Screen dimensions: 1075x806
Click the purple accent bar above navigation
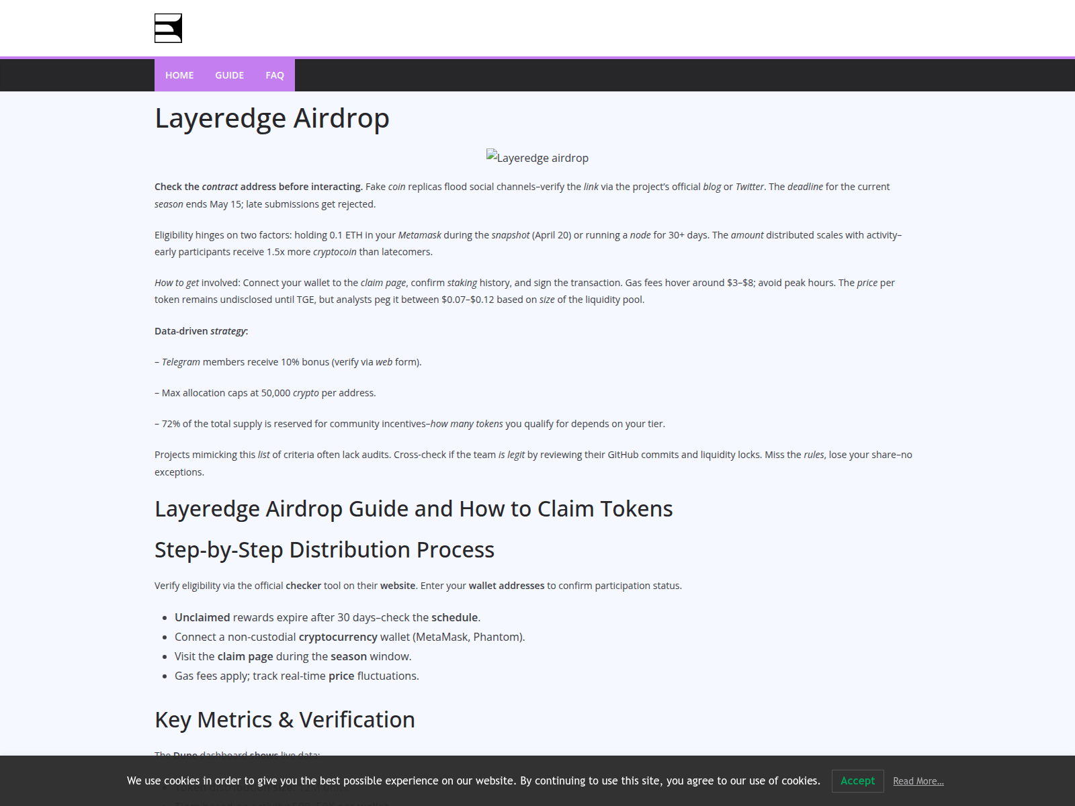pos(537,59)
